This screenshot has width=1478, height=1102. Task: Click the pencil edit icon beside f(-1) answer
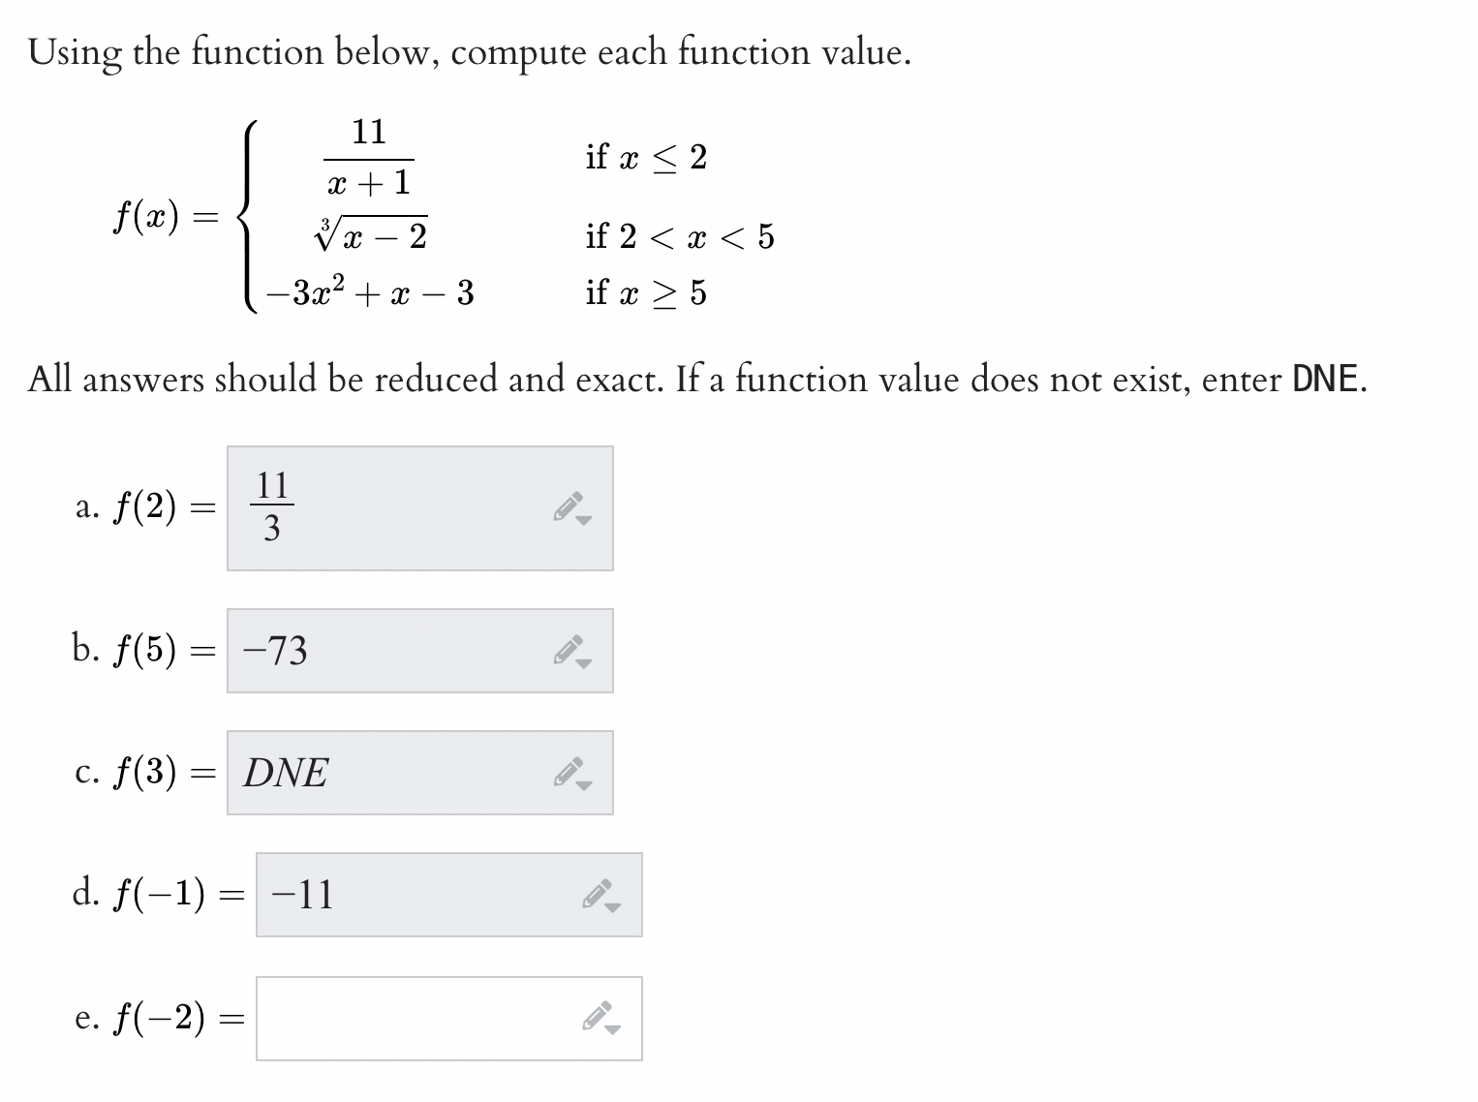[x=599, y=895]
